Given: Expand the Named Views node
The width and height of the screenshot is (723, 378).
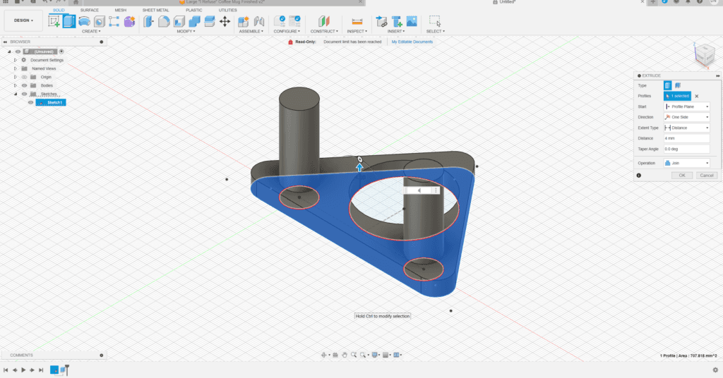Looking at the screenshot, I should (x=16, y=68).
